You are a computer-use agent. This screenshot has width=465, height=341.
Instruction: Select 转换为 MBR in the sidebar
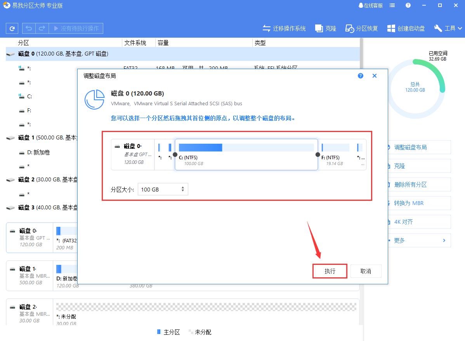(419, 203)
